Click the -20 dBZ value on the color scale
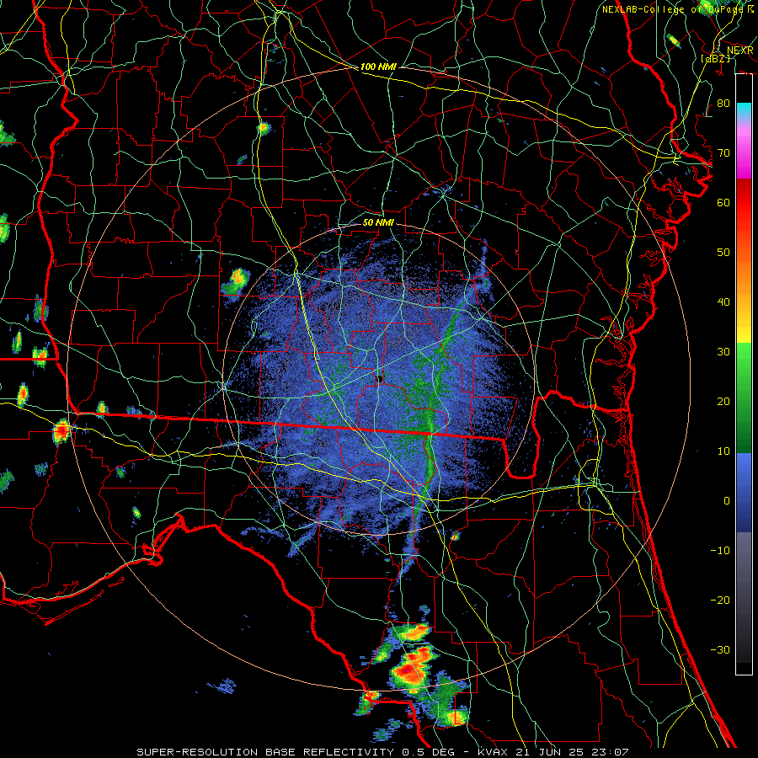Viewport: 758px width, 758px height. click(720, 601)
